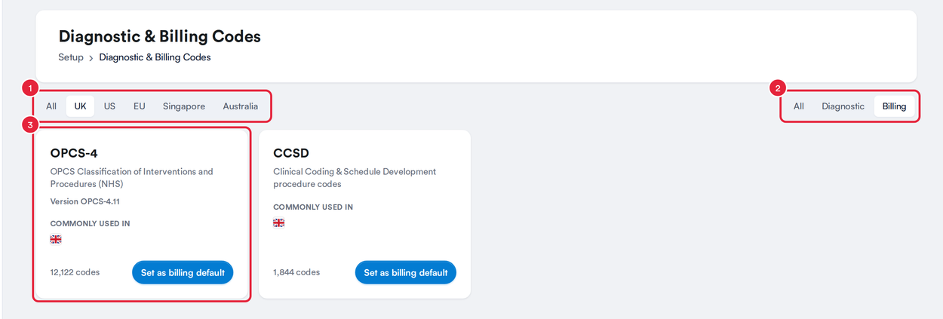The width and height of the screenshot is (943, 319).
Task: Open the CCSD card title
Action: (291, 153)
